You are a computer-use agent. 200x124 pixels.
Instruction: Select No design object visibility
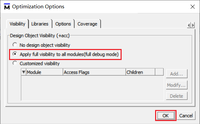coord(15,45)
